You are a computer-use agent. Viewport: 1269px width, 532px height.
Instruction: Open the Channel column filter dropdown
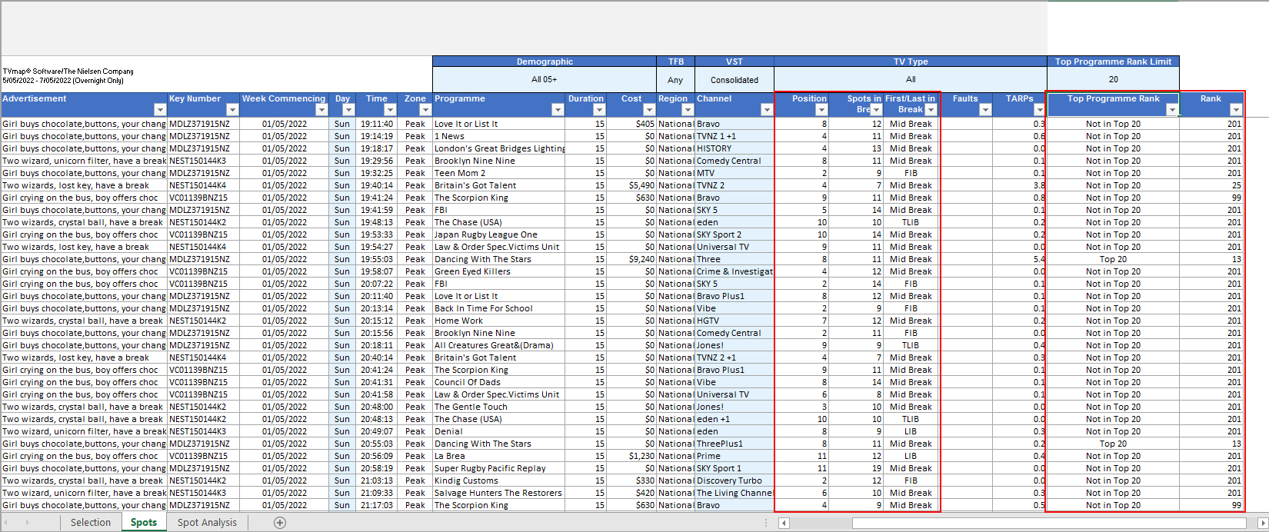[x=766, y=110]
